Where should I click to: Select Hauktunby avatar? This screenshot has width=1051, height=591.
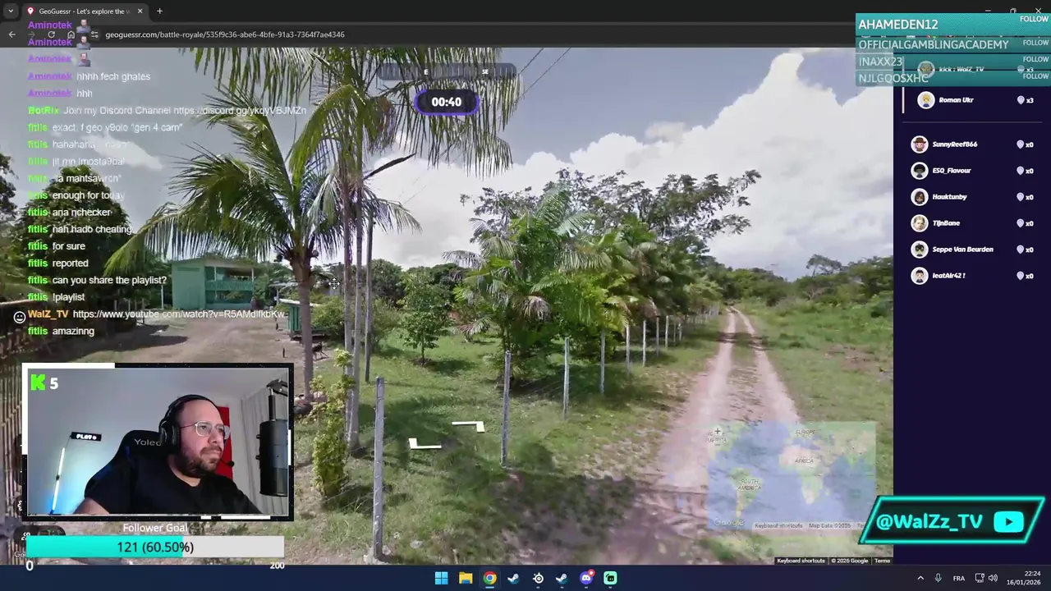(920, 197)
